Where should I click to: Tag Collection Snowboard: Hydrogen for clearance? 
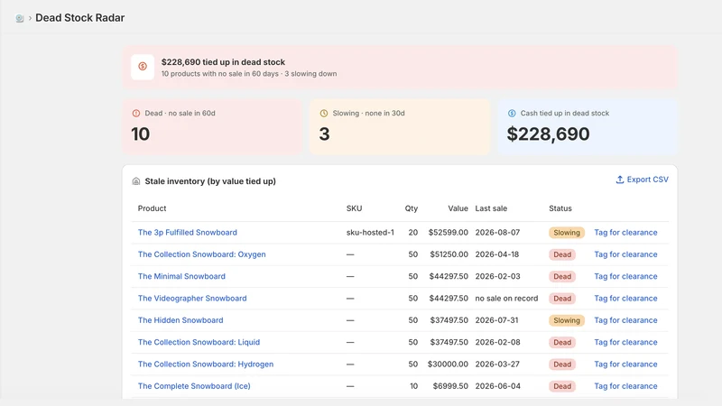point(625,364)
